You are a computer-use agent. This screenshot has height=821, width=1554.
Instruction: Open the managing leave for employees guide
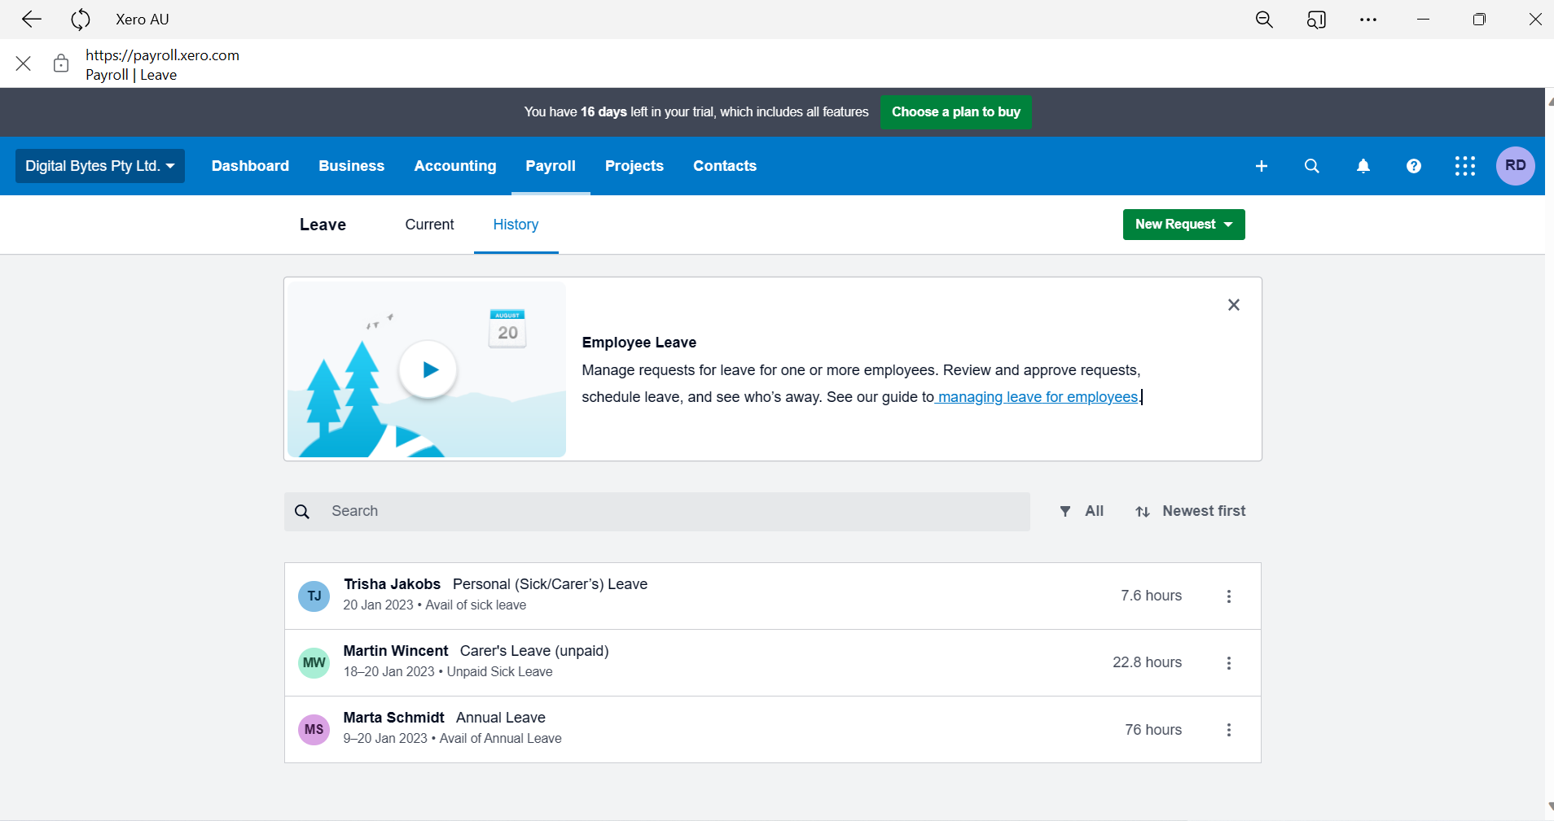pyautogui.click(x=1038, y=397)
